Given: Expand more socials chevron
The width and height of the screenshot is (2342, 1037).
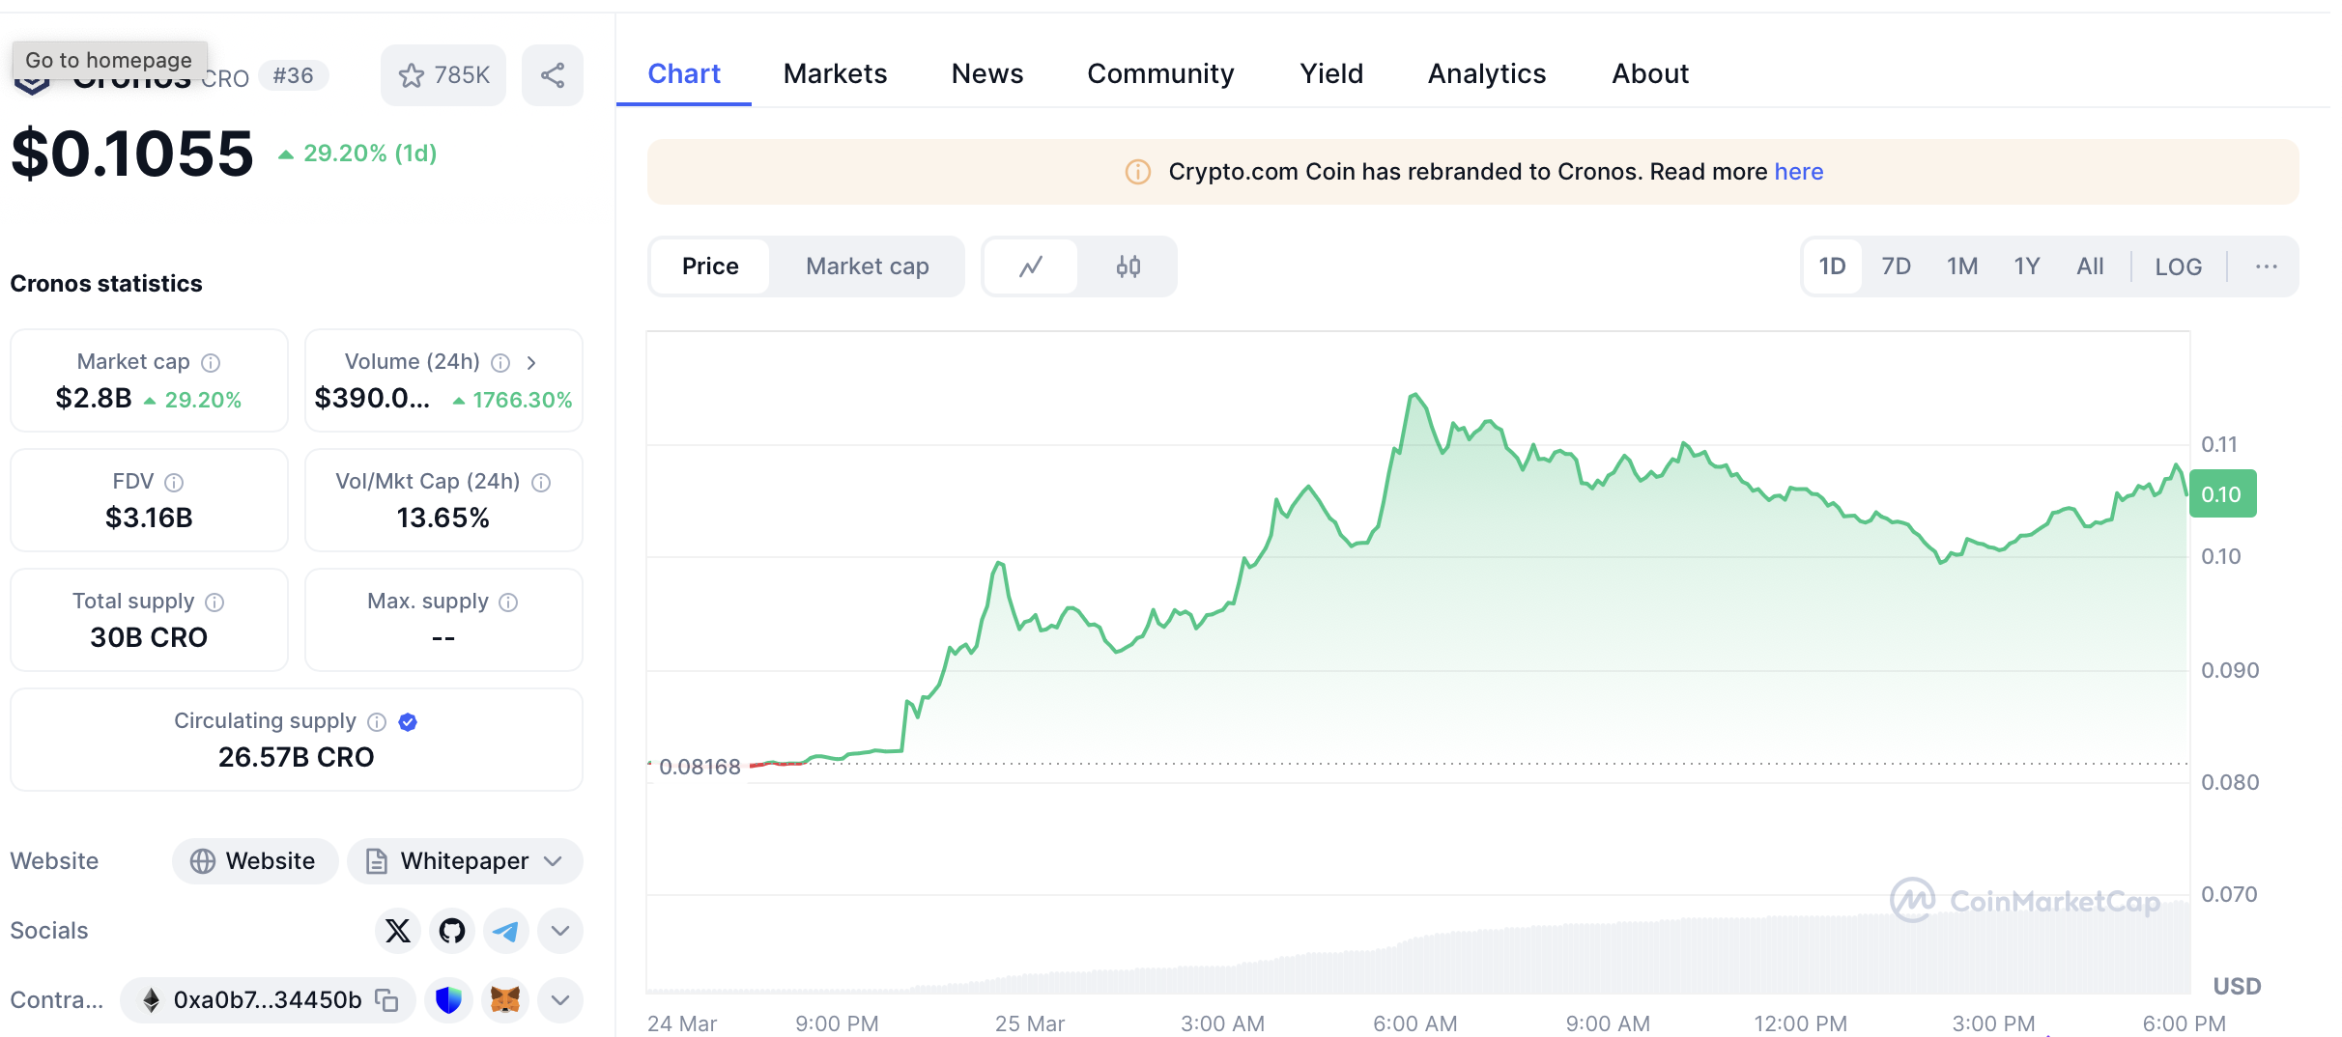Looking at the screenshot, I should pos(560,931).
